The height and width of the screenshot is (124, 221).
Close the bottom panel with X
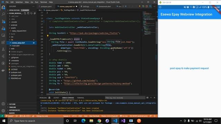(x=154, y=97)
